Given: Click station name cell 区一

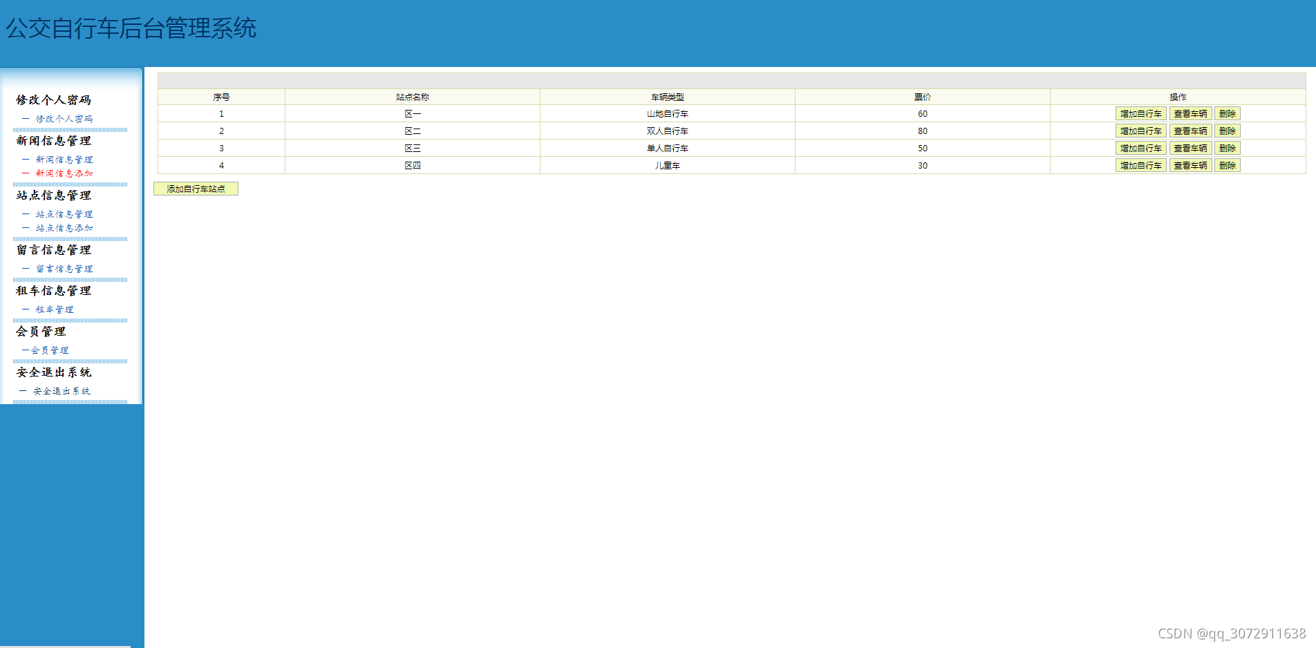Looking at the screenshot, I should click(413, 113).
